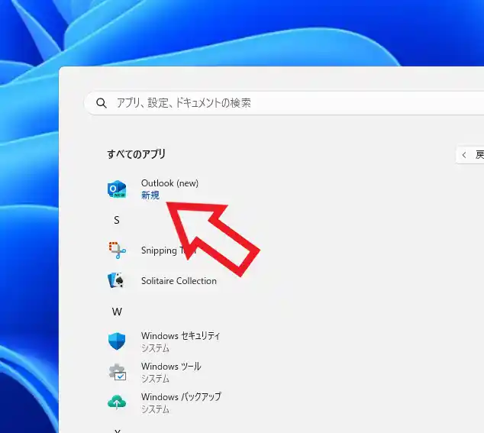Open Windows バックアップ cloud icon

point(117,402)
